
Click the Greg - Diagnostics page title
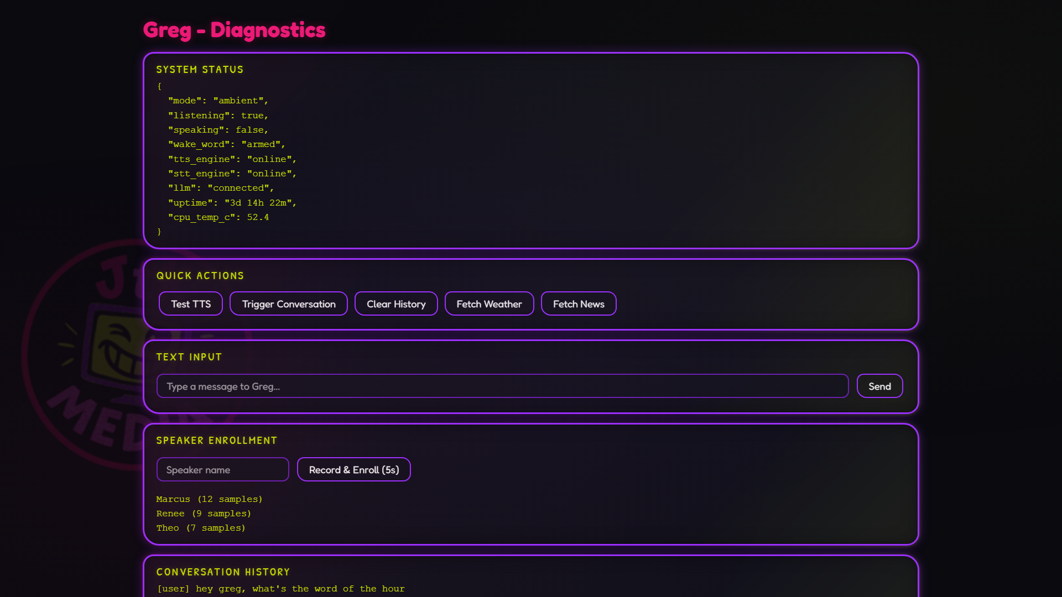[x=234, y=30]
